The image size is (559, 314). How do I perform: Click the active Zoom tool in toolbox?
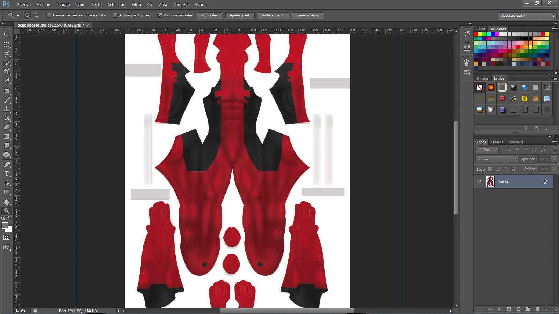click(7, 211)
